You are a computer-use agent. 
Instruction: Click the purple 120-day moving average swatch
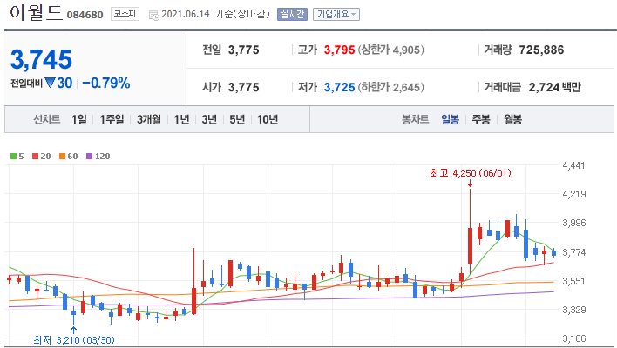tap(89, 157)
